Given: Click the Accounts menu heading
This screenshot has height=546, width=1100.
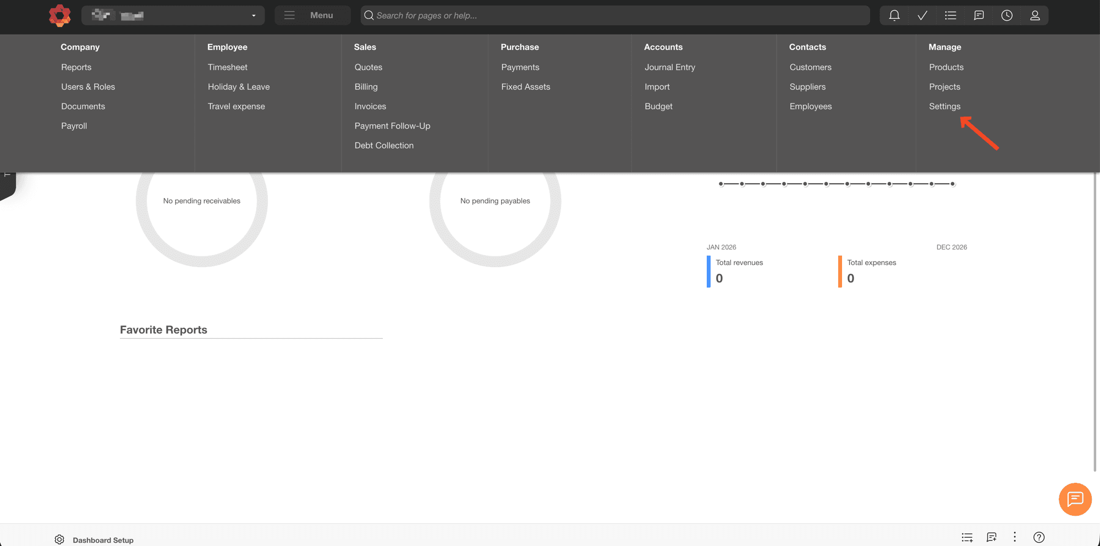Looking at the screenshot, I should click(663, 47).
